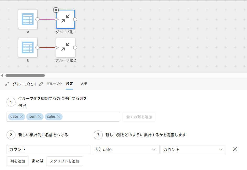
Task: Click the カウント column name field
Action: coord(48,149)
